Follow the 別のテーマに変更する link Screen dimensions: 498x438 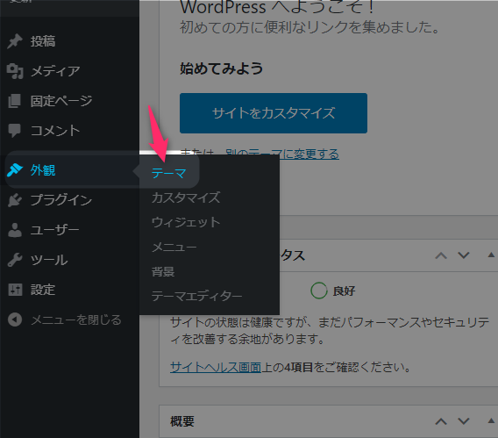point(282,154)
